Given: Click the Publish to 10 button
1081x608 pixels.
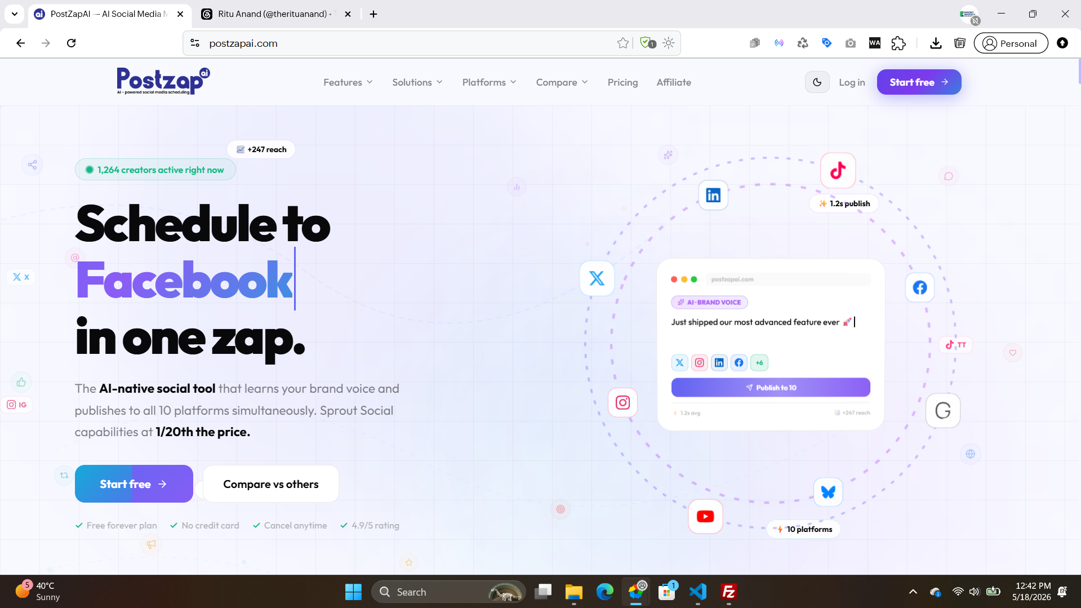Looking at the screenshot, I should [771, 388].
